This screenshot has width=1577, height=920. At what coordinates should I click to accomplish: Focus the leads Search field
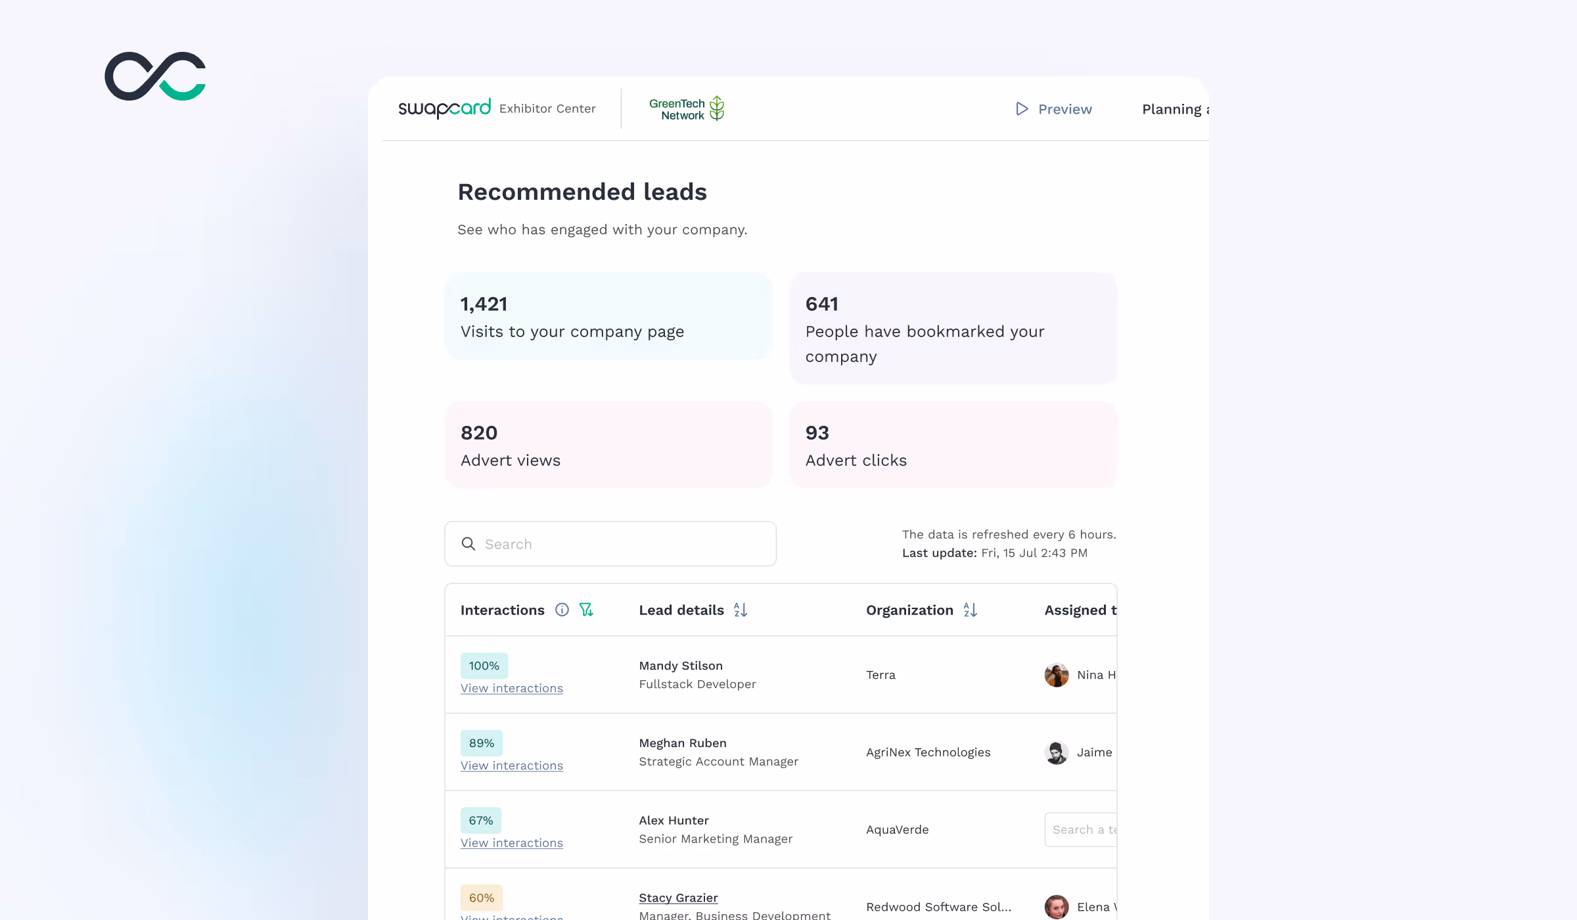610,544
